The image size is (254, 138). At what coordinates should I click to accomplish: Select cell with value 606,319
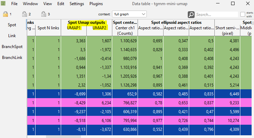[x=125, y=112]
